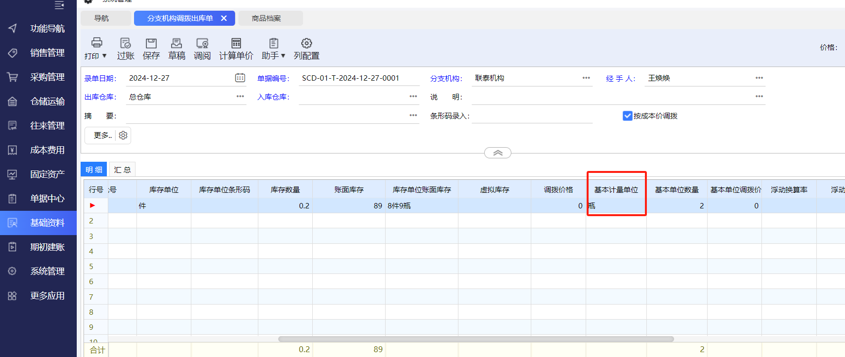Click the 库存单位账面库存 column header

click(x=422, y=189)
